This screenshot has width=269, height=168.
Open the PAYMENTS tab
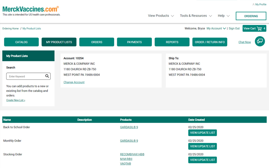pos(134,42)
